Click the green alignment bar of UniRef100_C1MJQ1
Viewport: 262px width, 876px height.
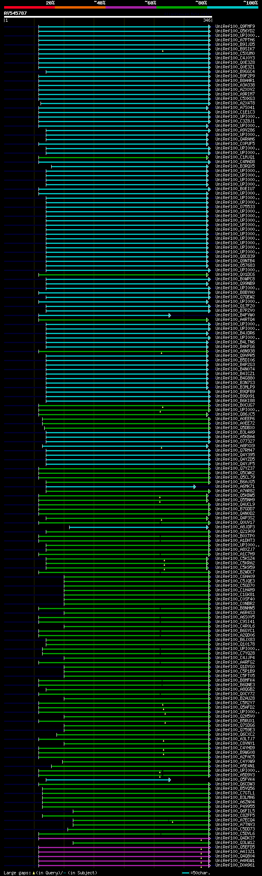[123, 157]
